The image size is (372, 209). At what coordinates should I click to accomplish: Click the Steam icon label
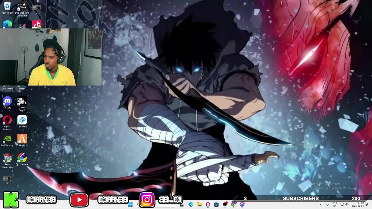pos(22,89)
